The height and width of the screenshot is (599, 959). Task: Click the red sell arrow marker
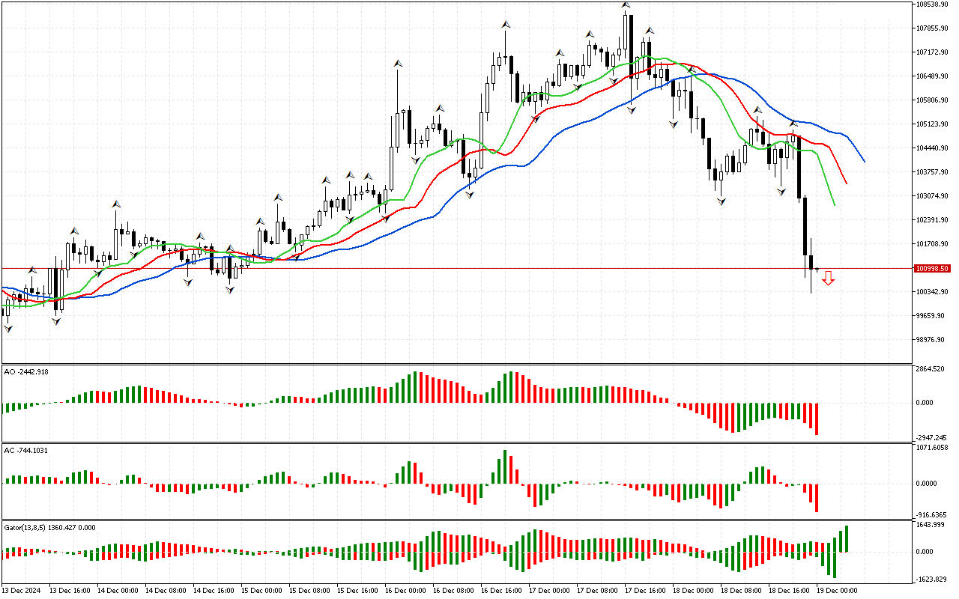click(828, 279)
